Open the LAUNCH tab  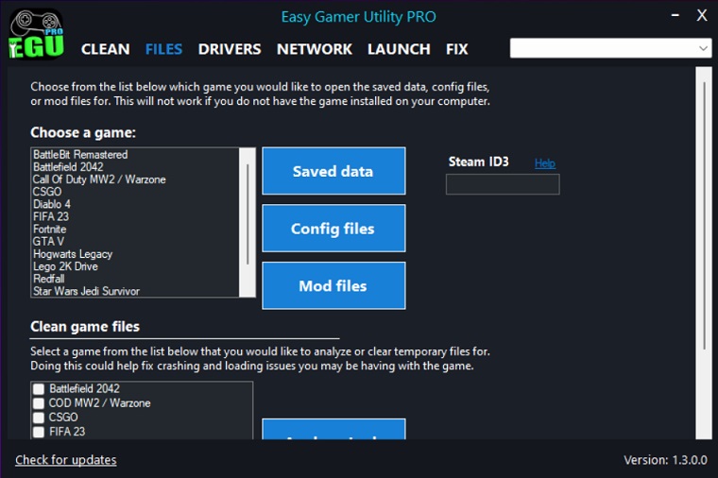tap(399, 49)
